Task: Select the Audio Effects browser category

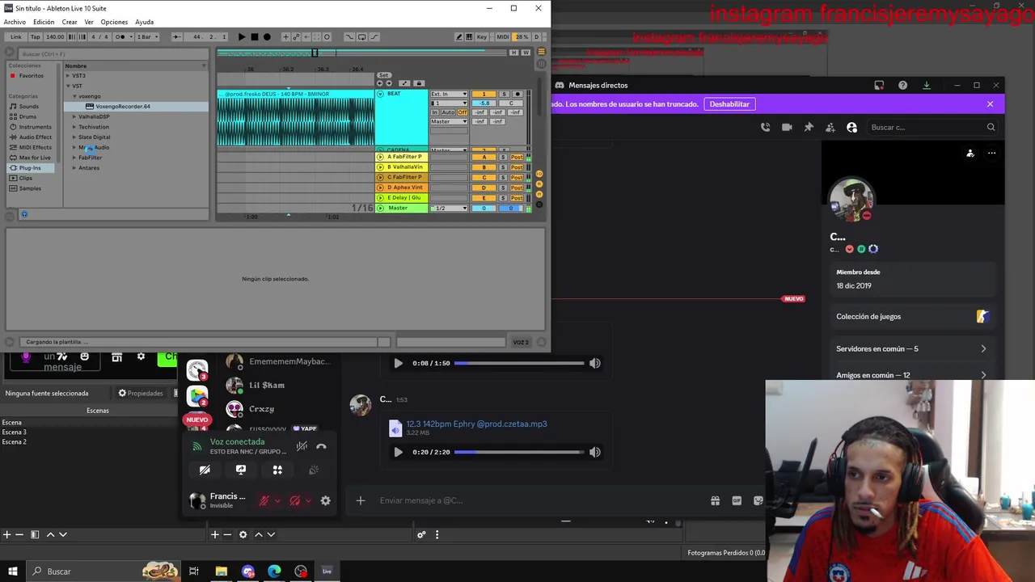Action: coord(35,137)
